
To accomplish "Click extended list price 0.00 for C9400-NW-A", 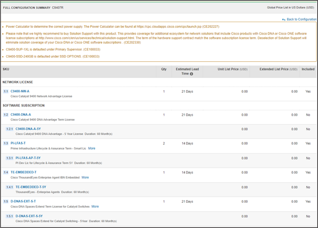I will tap(294, 92).
